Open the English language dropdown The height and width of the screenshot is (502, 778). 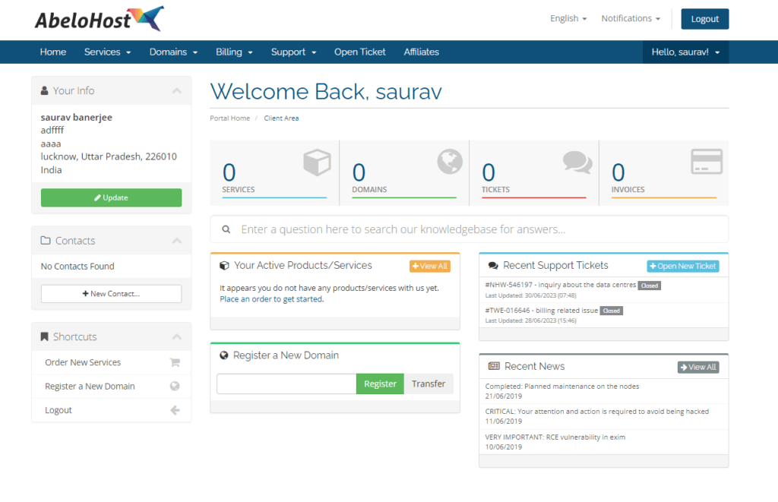coord(568,17)
